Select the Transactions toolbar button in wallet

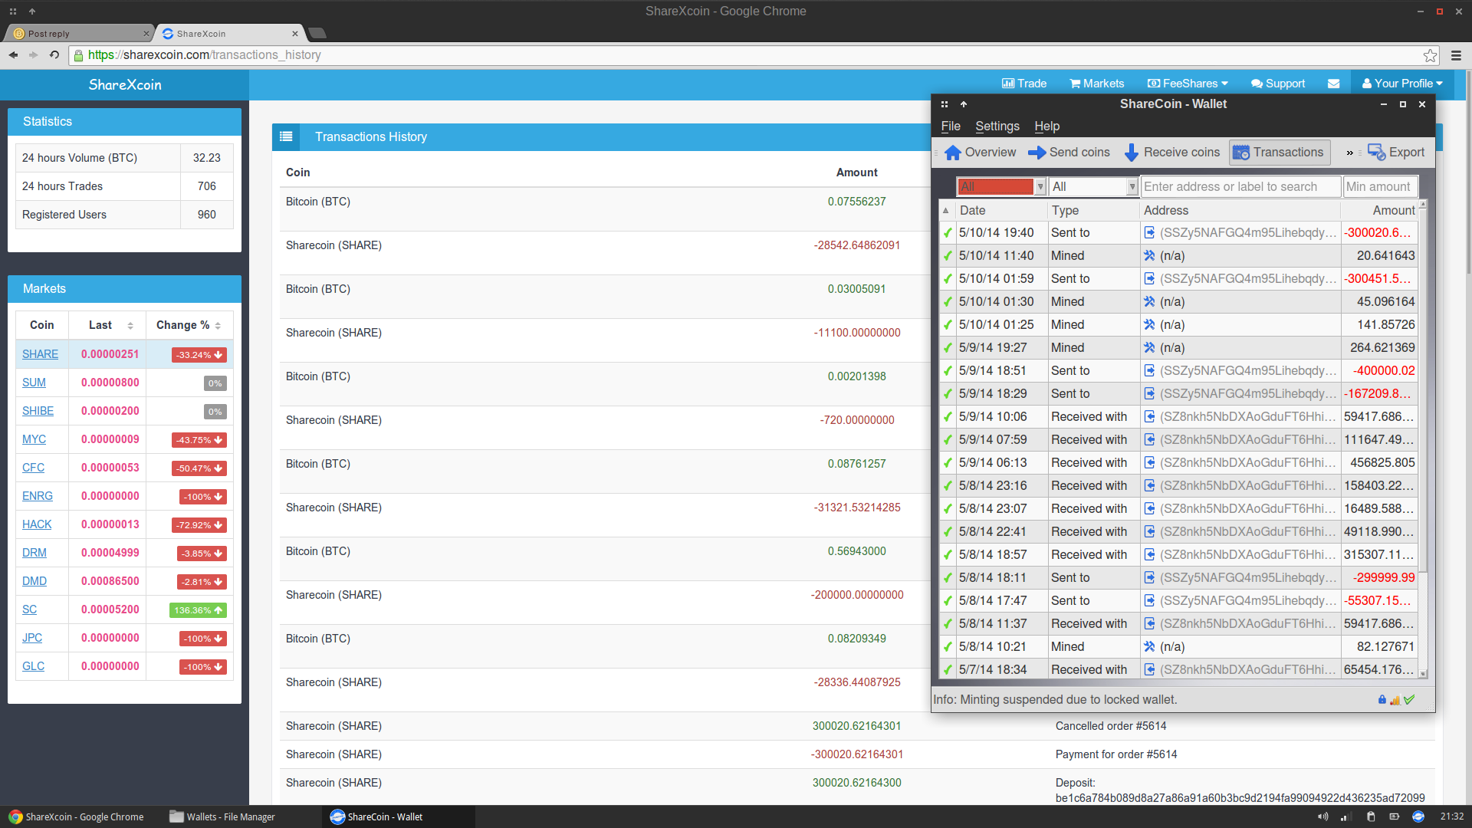[1279, 153]
